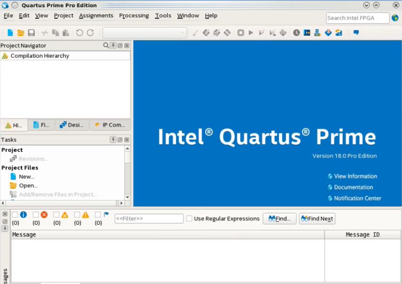Click the Paste clipboard toolbar icon
Viewport: 402px width, 284px height.
[66, 33]
